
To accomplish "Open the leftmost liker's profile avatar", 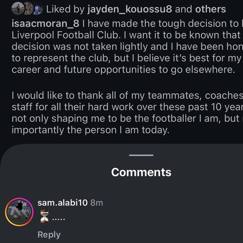I will (18, 9).
